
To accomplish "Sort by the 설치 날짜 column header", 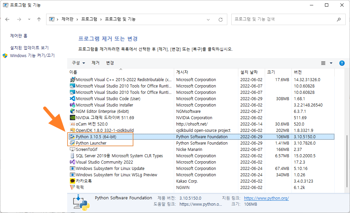I will coord(252,72).
